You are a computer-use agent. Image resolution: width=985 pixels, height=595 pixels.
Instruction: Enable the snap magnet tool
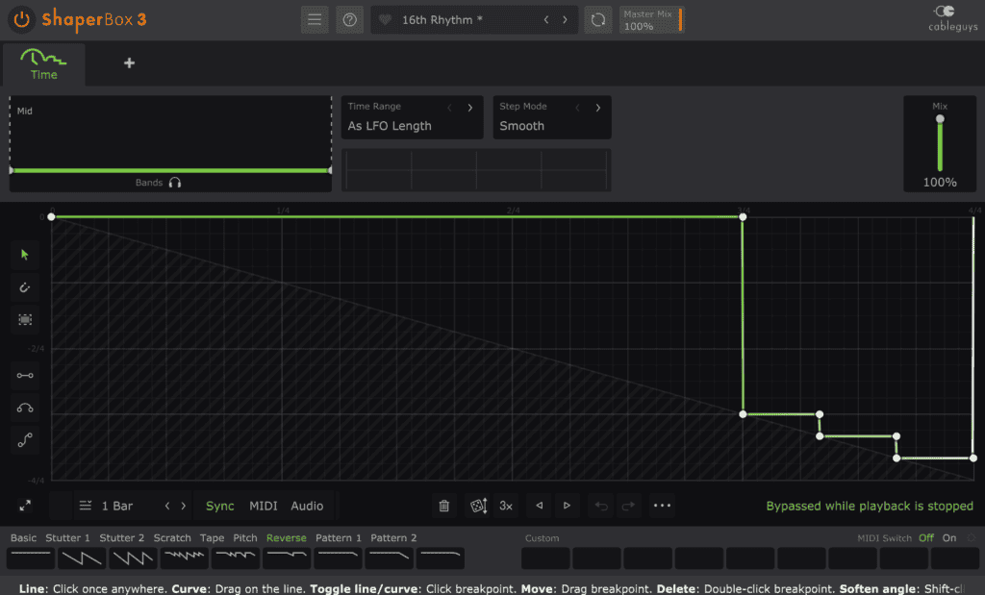(x=24, y=286)
